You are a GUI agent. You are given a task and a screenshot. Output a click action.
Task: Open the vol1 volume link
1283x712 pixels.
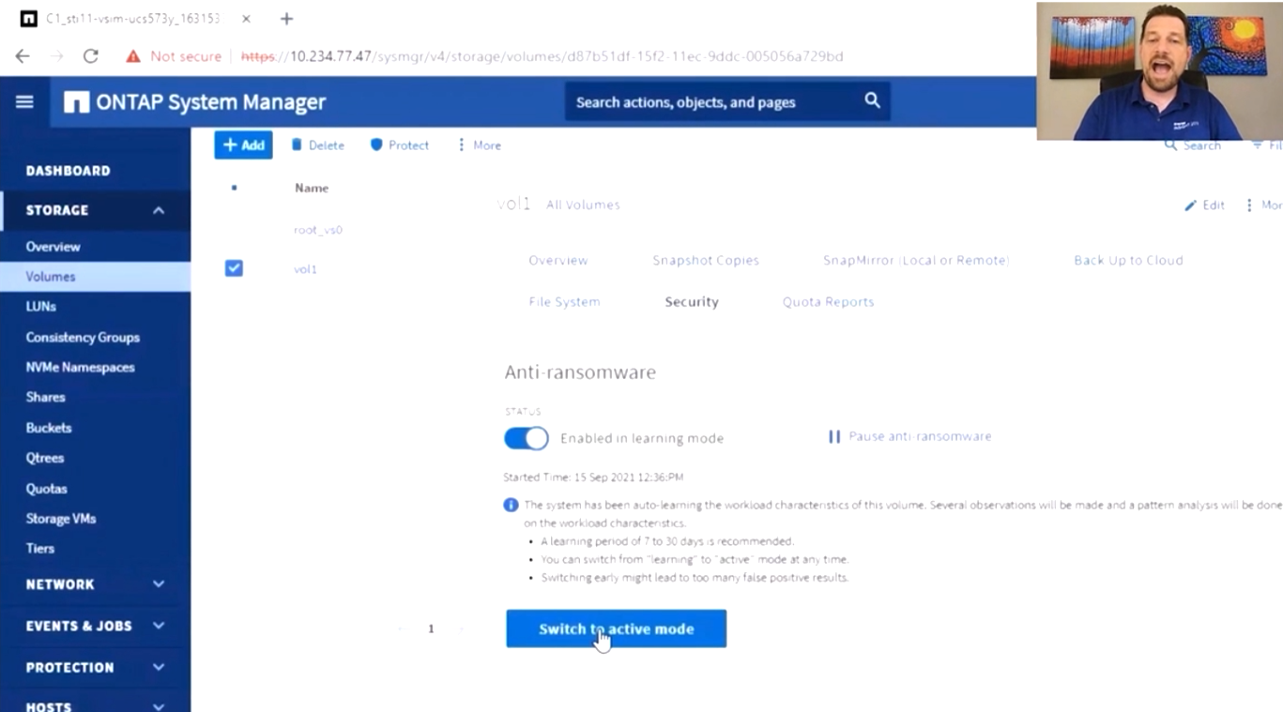coord(305,269)
